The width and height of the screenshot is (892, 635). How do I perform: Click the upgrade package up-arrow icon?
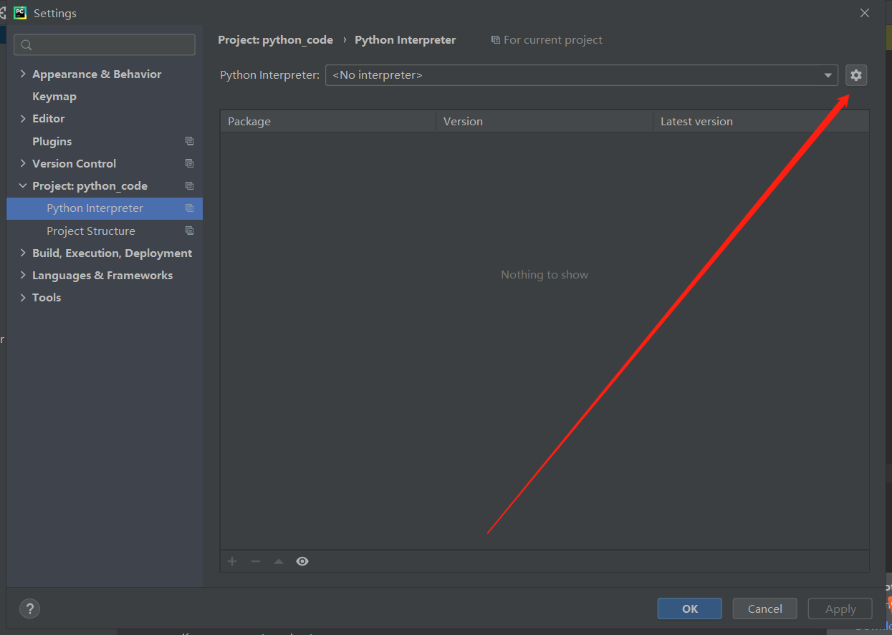279,561
